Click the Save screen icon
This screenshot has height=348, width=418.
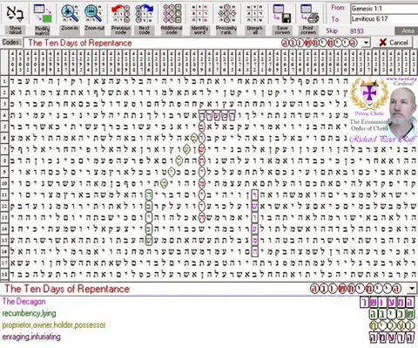(x=282, y=13)
